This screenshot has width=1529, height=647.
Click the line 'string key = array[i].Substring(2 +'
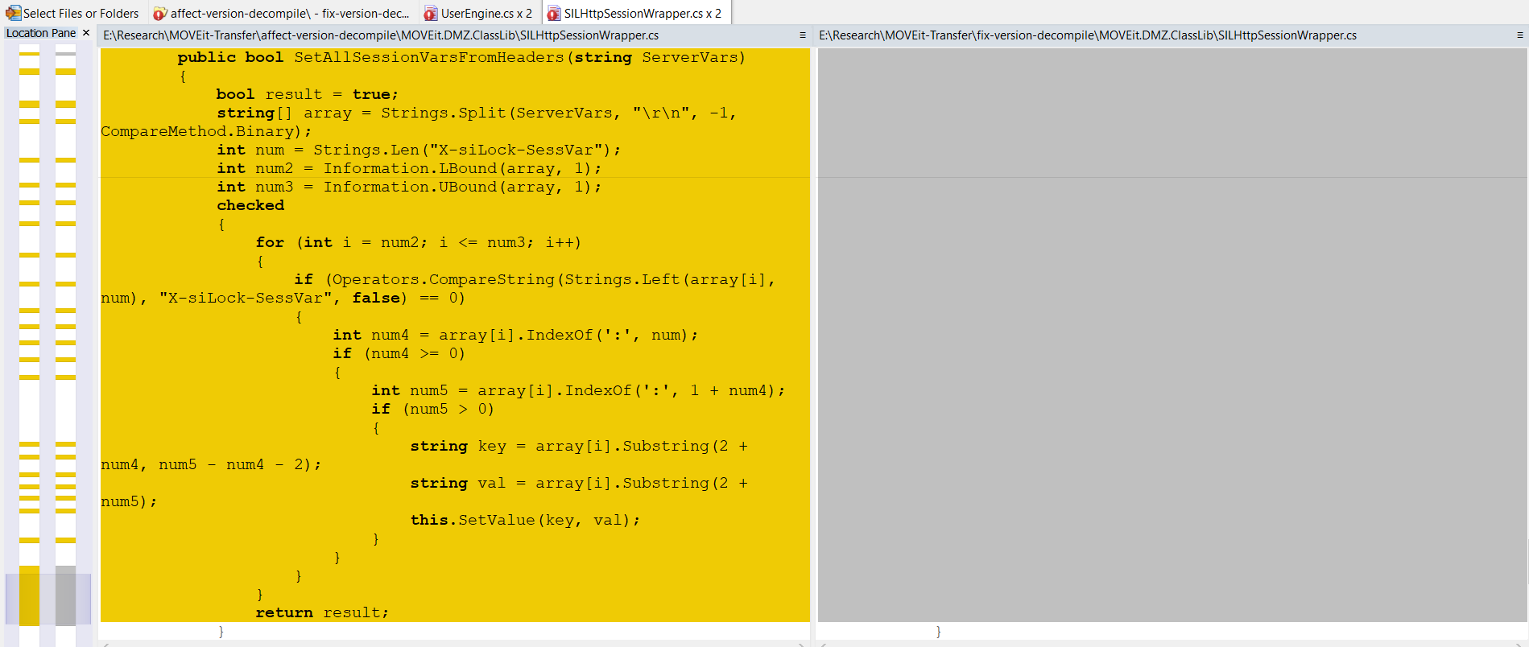click(579, 446)
